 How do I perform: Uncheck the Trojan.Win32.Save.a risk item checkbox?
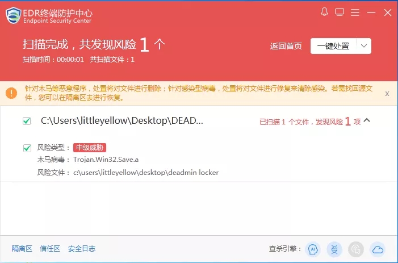(x=27, y=148)
